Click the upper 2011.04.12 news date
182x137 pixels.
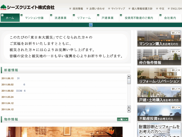8,103
